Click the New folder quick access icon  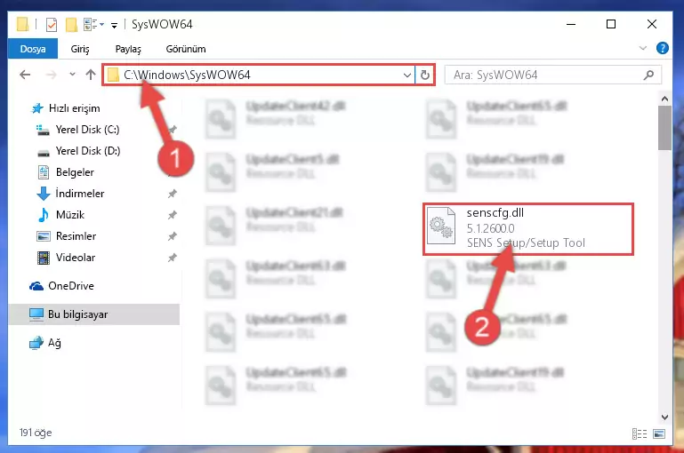(71, 24)
